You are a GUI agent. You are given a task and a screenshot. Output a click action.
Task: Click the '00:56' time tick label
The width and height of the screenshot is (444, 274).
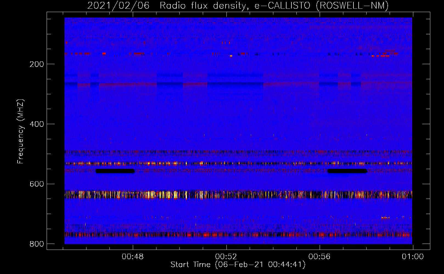(319, 257)
